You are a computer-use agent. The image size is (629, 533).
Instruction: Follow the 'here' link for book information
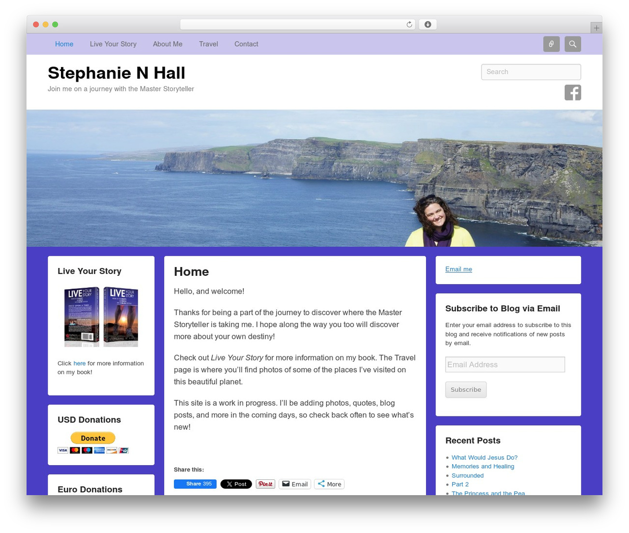point(79,363)
